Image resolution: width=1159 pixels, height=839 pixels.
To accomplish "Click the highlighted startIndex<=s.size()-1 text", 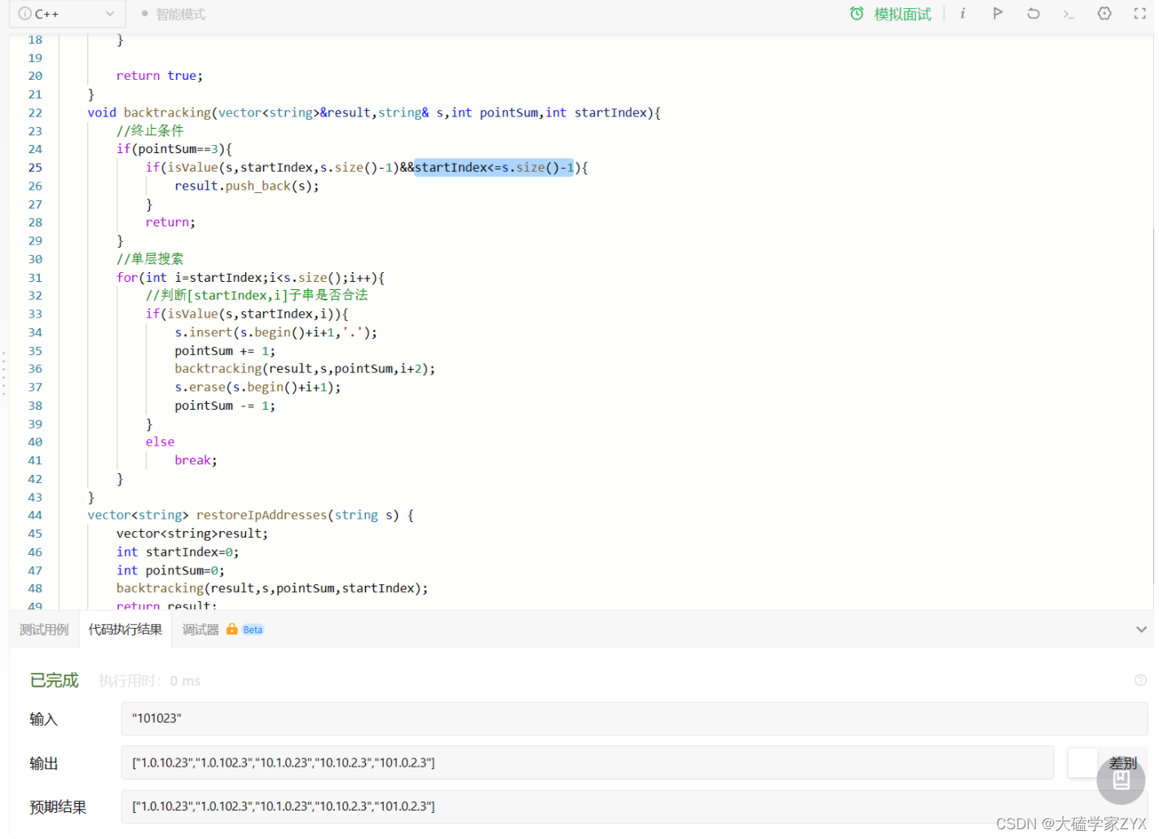I will [x=494, y=168].
